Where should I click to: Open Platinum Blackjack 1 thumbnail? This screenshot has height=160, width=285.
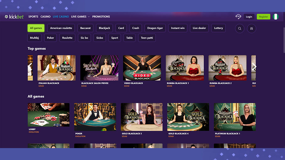point(235,117)
